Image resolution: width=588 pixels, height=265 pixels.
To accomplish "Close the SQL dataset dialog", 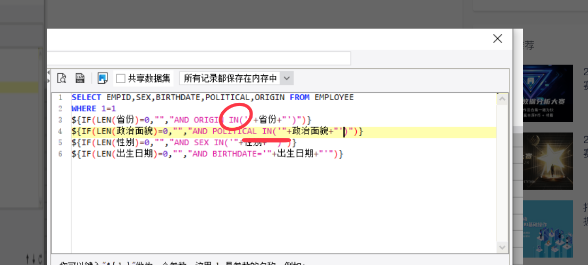I will (497, 39).
